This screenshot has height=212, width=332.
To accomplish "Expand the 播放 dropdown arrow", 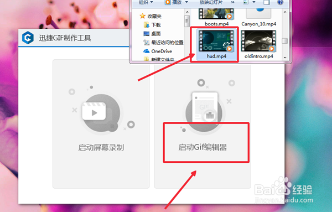I will pyautogui.click(x=186, y=2).
